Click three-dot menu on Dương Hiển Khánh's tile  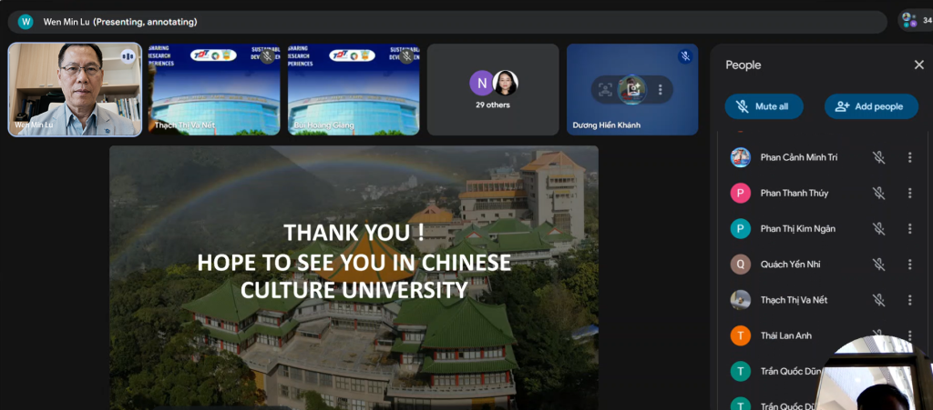pyautogui.click(x=660, y=89)
